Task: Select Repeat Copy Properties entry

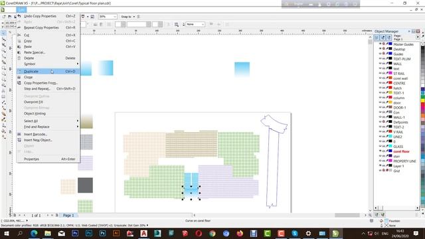Action: [48, 28]
